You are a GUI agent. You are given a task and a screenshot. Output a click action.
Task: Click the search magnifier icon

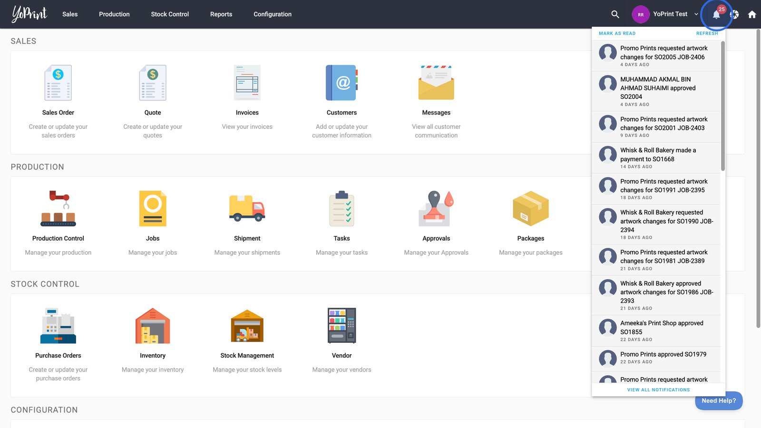[x=615, y=14]
